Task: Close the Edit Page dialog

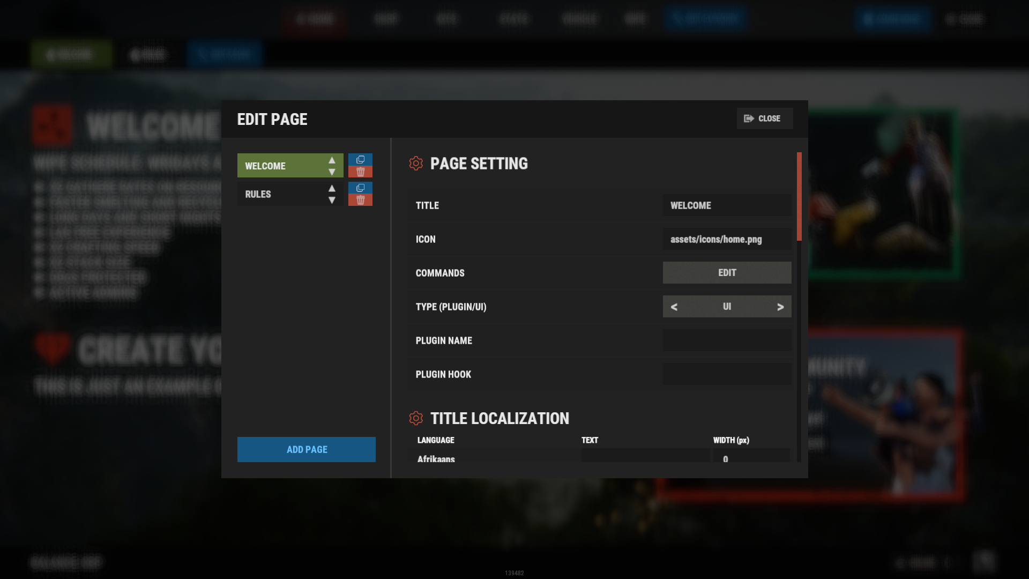Action: click(x=764, y=118)
